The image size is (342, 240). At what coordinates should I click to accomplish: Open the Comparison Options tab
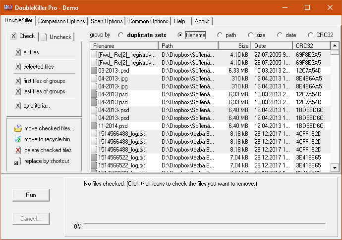point(61,21)
